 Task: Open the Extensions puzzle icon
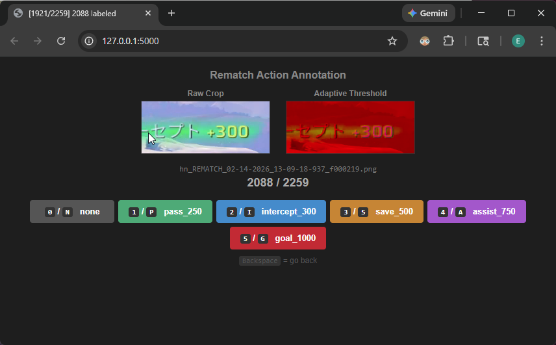click(x=449, y=41)
